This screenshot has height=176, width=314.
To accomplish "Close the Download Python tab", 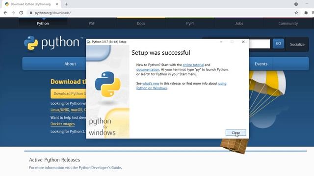I will (57, 4).
